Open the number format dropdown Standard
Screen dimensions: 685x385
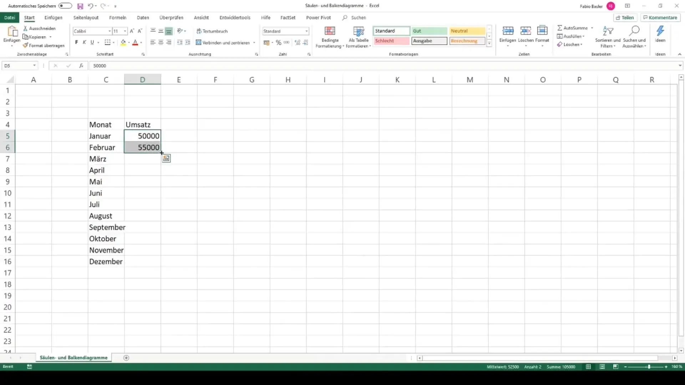[306, 31]
